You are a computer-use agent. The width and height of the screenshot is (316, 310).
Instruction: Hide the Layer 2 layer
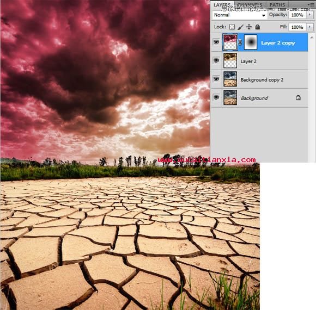[x=216, y=60]
